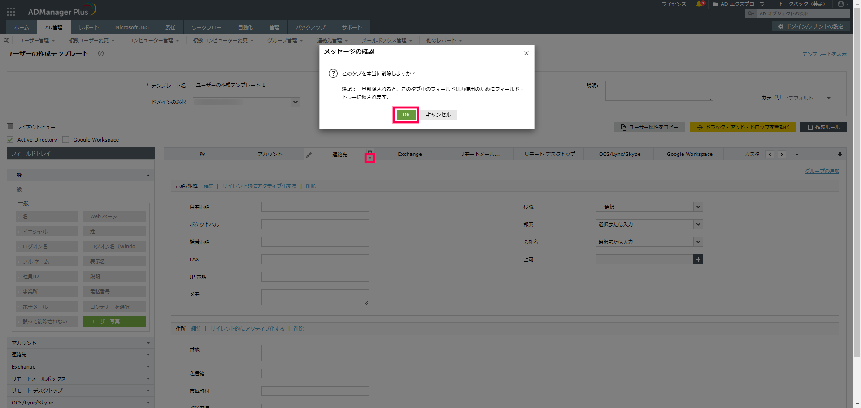Image resolution: width=861 pixels, height=408 pixels.
Task: Click キャンセル in the confirmation dialog
Action: 438,115
